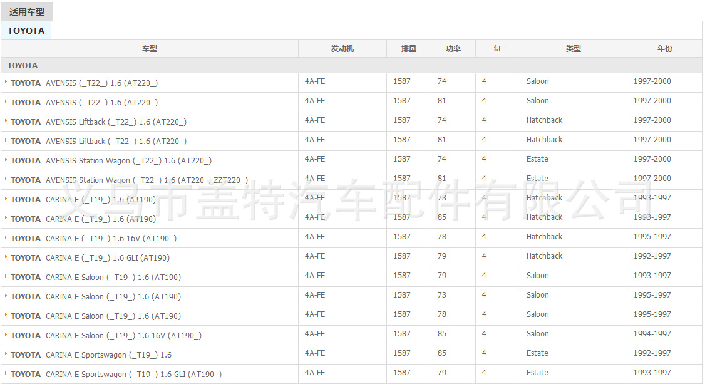
Task: Open CARINA E Sportswagon 1.6 GLI (AT190_) link
Action: point(116,375)
